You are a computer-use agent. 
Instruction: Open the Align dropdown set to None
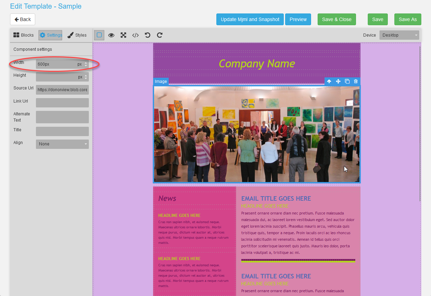tap(62, 144)
